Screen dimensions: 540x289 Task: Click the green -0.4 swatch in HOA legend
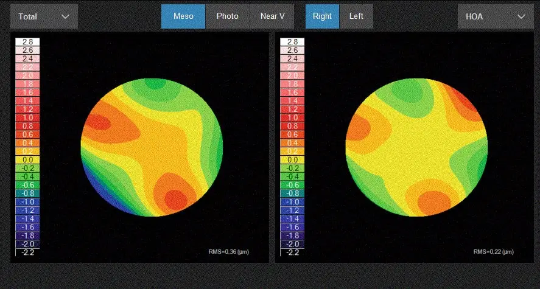pyautogui.click(x=292, y=176)
